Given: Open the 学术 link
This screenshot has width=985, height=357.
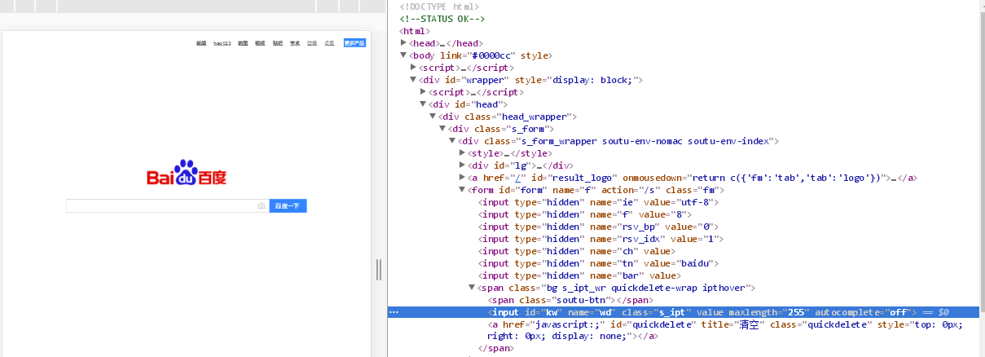Looking at the screenshot, I should (295, 42).
